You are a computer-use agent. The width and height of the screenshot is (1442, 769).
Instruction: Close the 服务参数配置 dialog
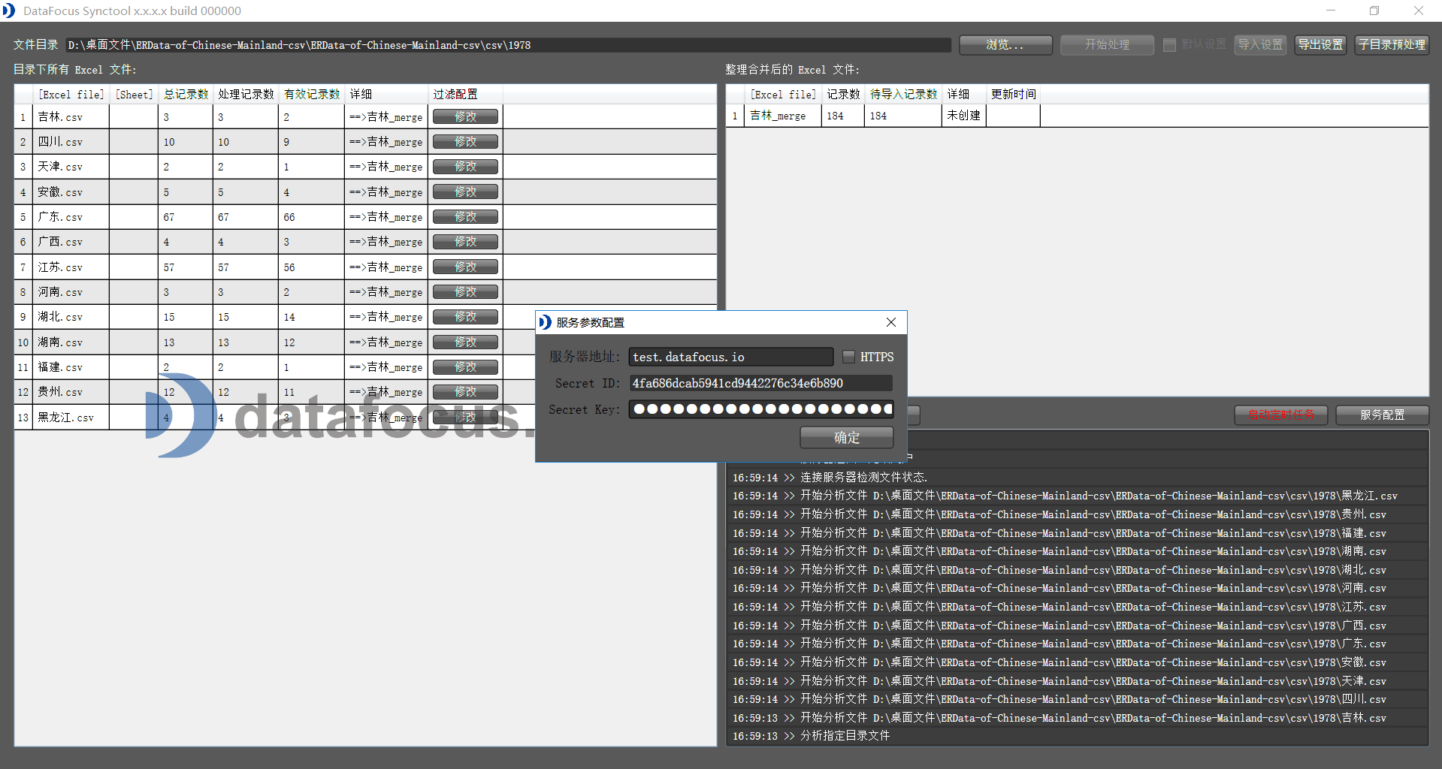890,322
